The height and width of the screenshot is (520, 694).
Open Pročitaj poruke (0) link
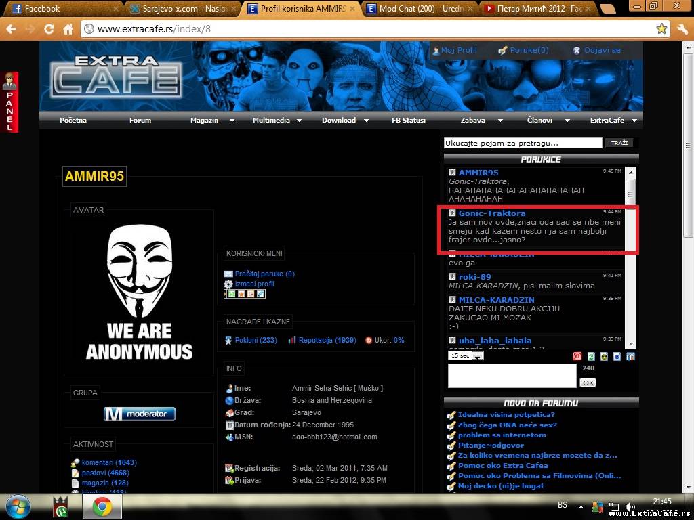tap(265, 274)
